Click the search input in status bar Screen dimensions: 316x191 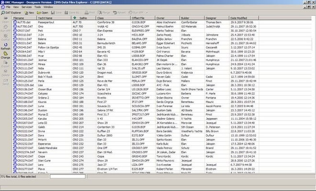(x=68, y=177)
